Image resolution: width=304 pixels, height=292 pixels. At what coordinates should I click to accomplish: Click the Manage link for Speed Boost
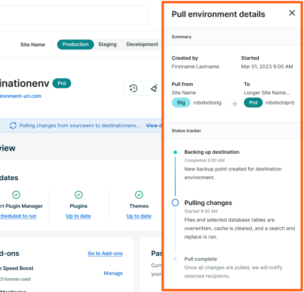(x=113, y=273)
